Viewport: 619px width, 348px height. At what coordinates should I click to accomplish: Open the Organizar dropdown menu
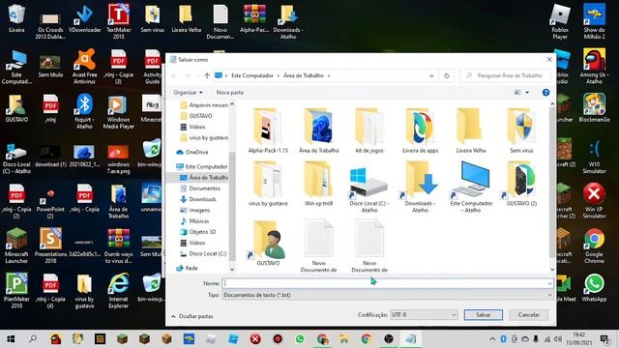pyautogui.click(x=188, y=93)
